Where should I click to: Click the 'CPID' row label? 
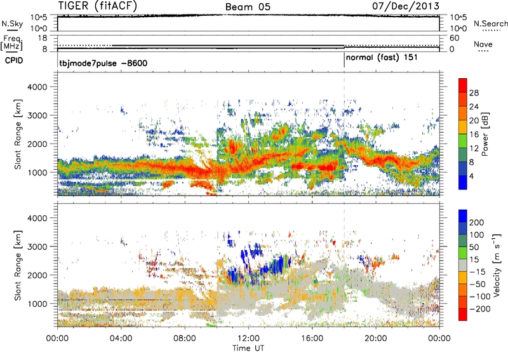click(x=14, y=60)
